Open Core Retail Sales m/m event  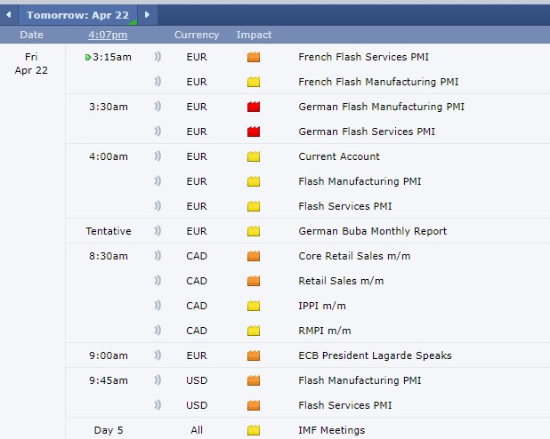[x=354, y=256]
